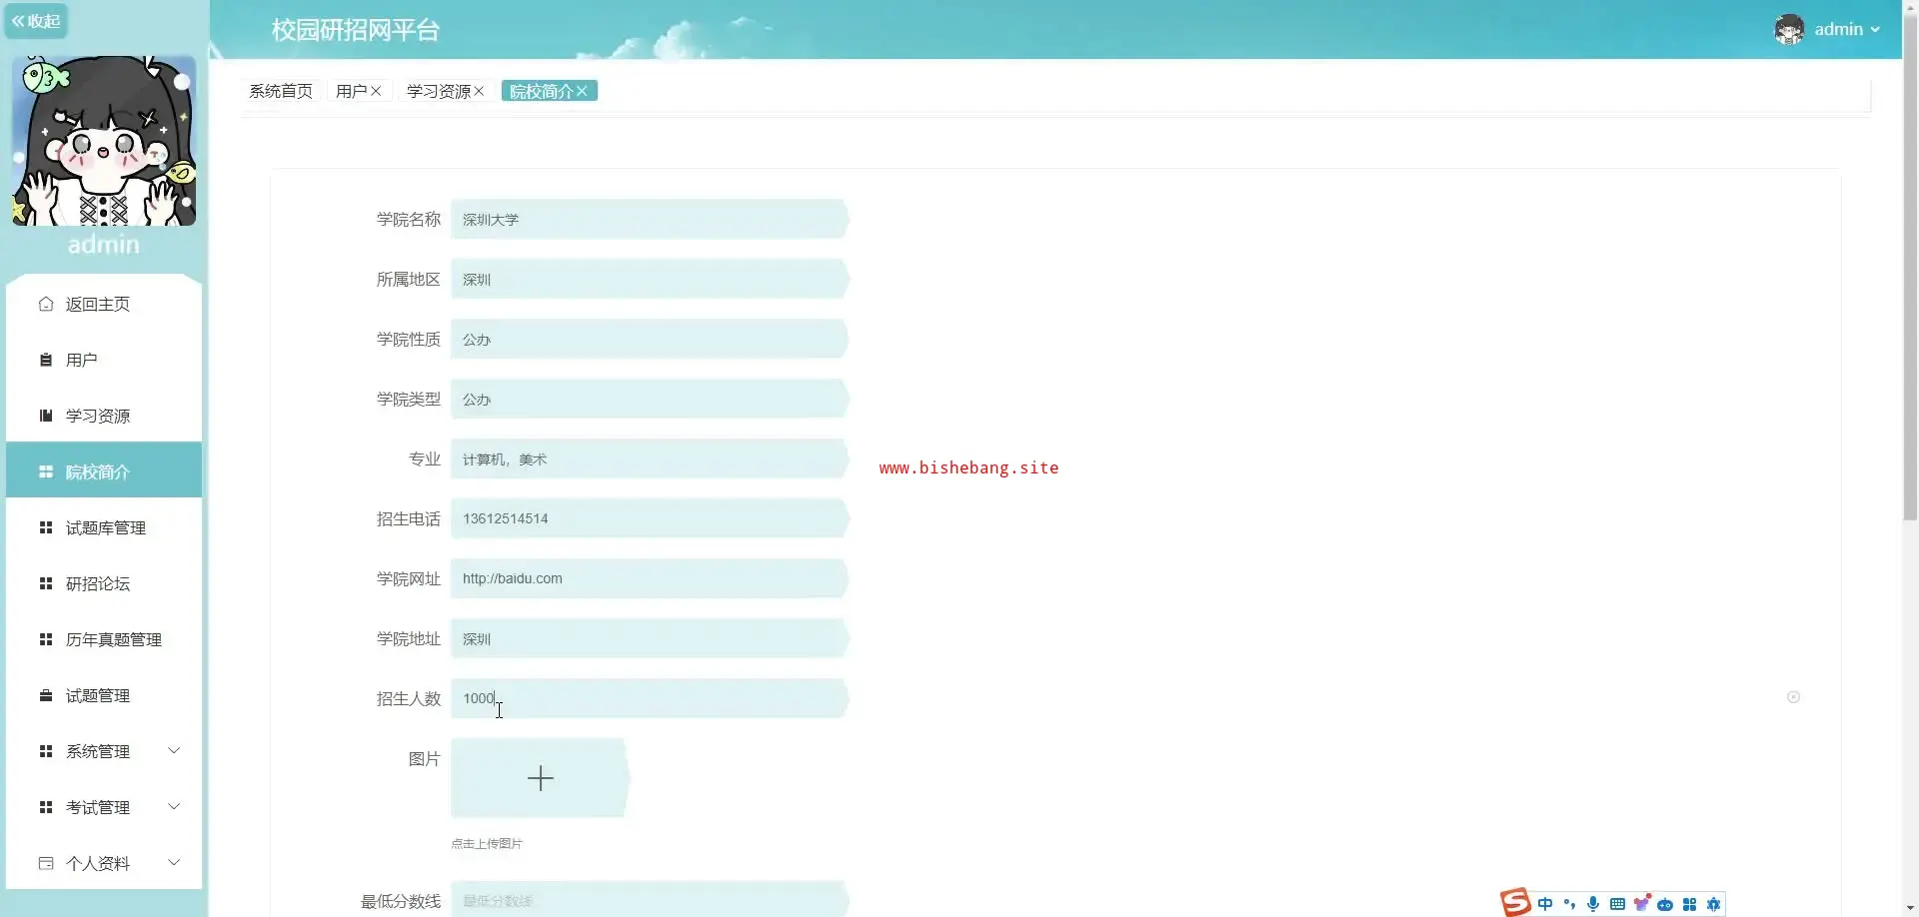Click the 专业 input field
Image resolution: width=1919 pixels, height=917 pixels.
650,458
